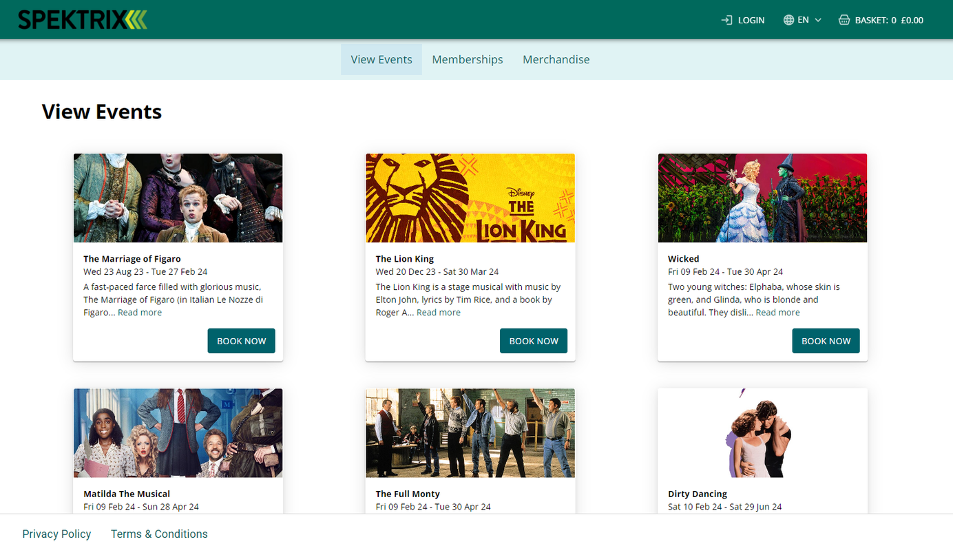Image resolution: width=953 pixels, height=555 pixels.
Task: Open the Terms & Conditions link
Action: coord(159,534)
